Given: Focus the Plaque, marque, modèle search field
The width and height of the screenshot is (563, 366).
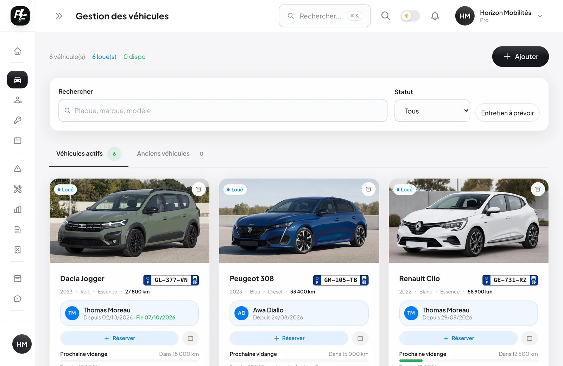Looking at the screenshot, I should point(223,111).
